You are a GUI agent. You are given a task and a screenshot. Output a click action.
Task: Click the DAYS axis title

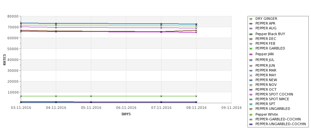click(x=126, y=114)
